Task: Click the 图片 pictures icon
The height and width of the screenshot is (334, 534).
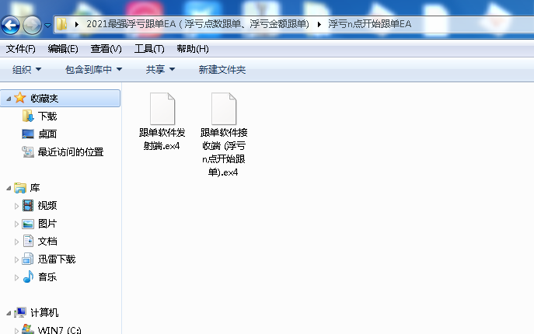Action: [x=28, y=224]
